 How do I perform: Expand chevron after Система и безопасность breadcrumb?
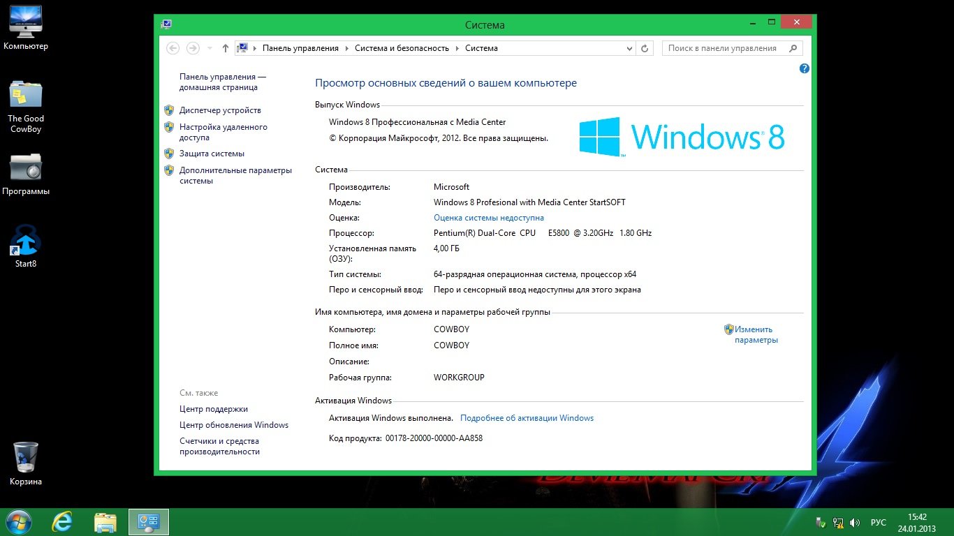457,48
